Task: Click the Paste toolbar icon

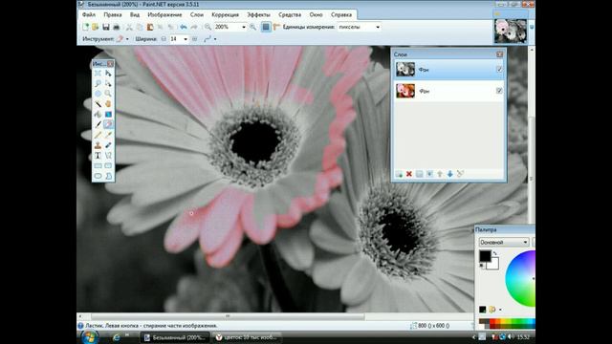Action: coord(150,27)
